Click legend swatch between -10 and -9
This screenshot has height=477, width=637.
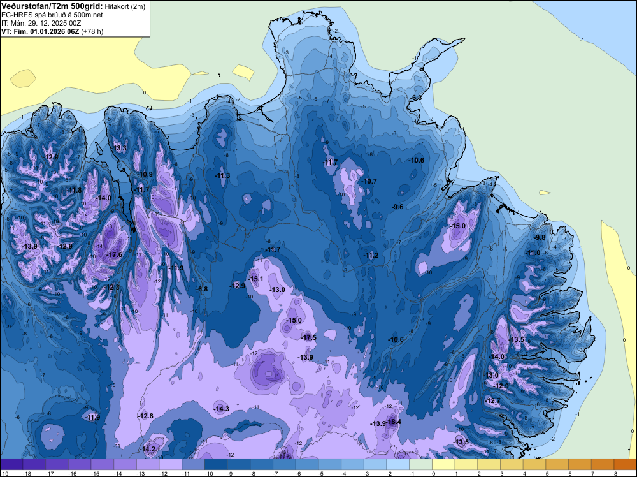[216, 464]
